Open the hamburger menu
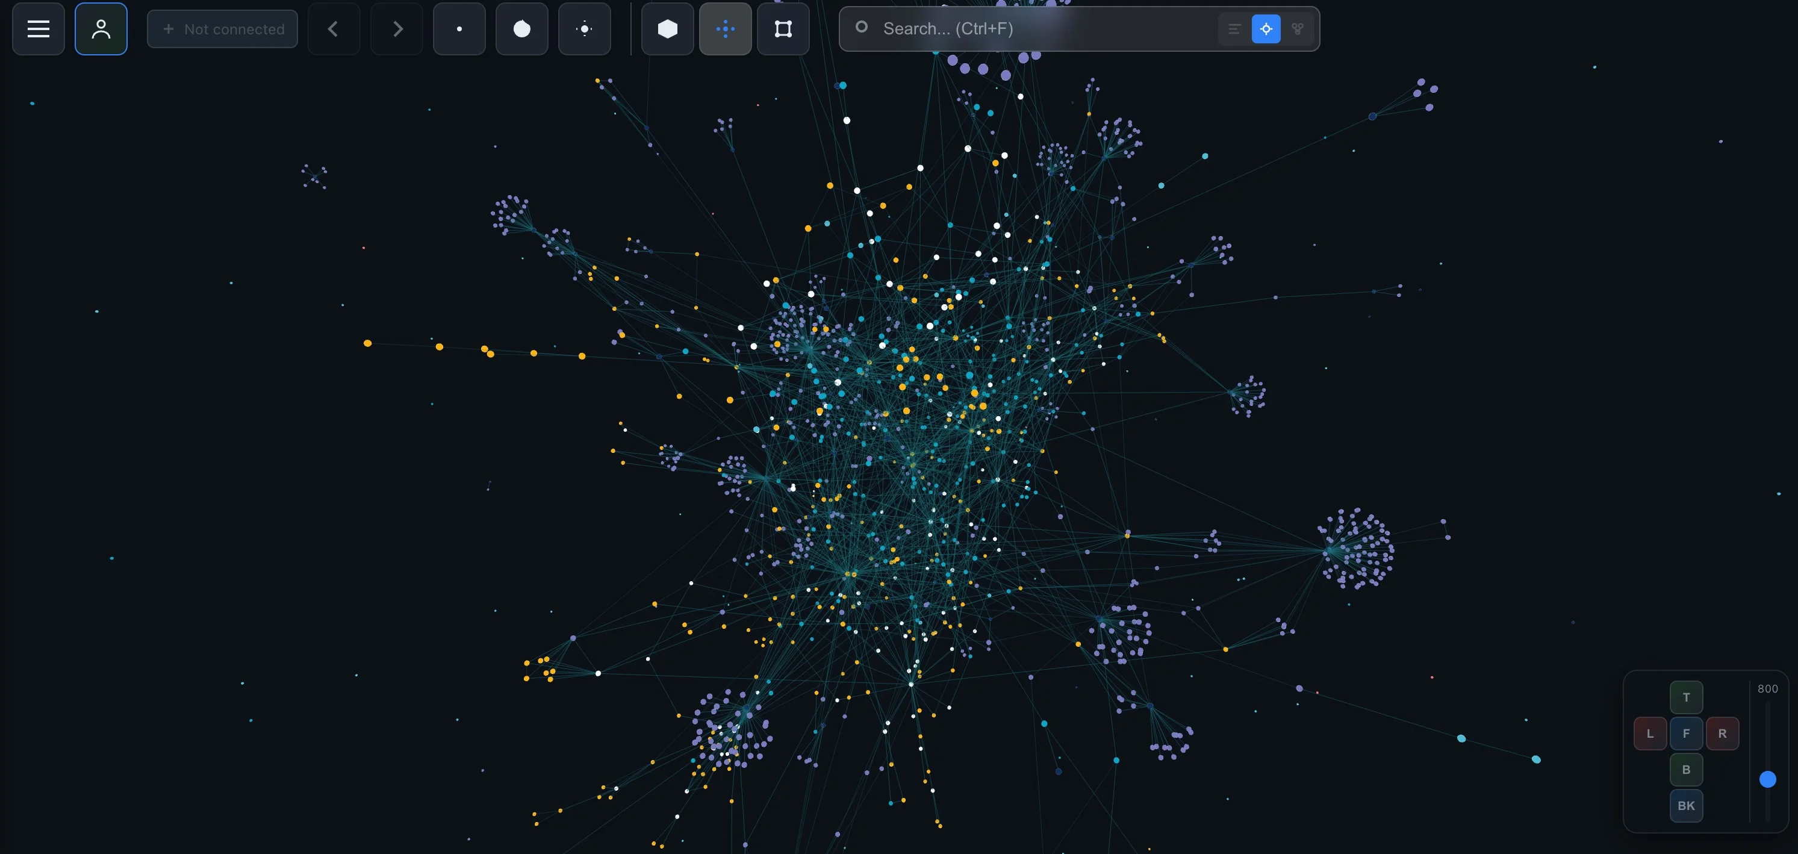 click(x=38, y=29)
